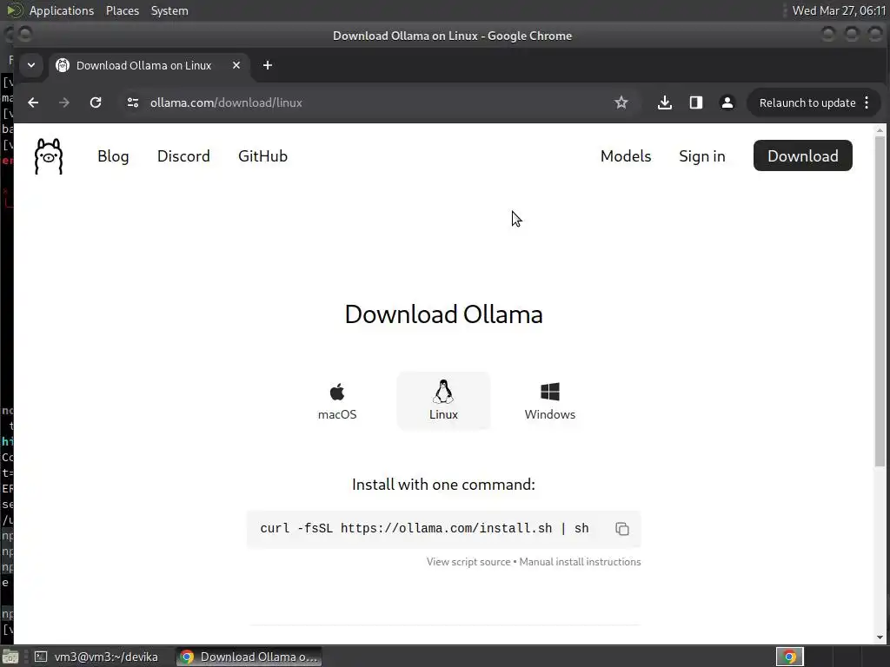
Task: Expand the tab search dropdown arrow
Action: 31,66
